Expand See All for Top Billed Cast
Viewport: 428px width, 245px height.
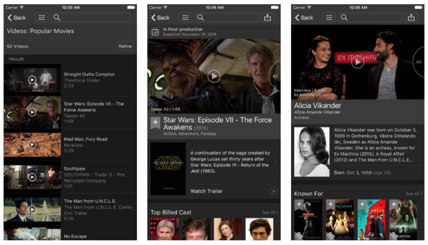click(270, 213)
